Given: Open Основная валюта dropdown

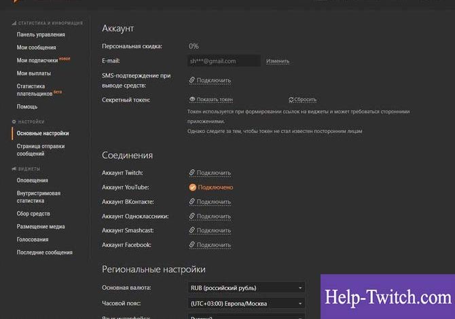Looking at the screenshot, I should click(247, 288).
